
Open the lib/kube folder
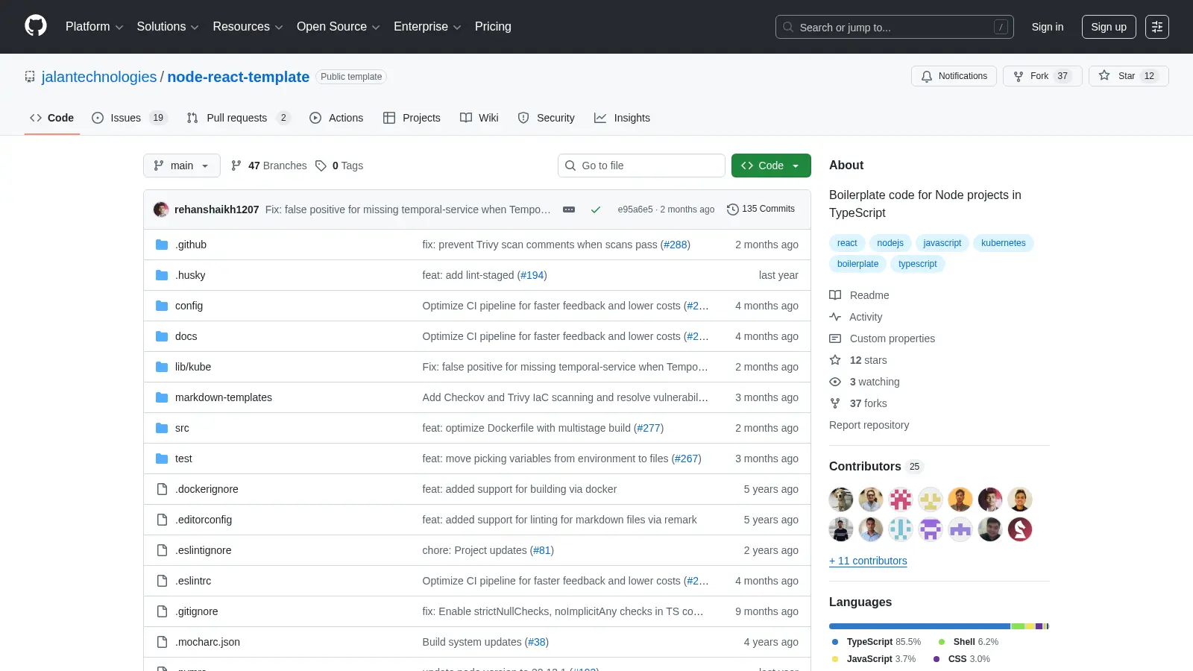click(x=193, y=367)
